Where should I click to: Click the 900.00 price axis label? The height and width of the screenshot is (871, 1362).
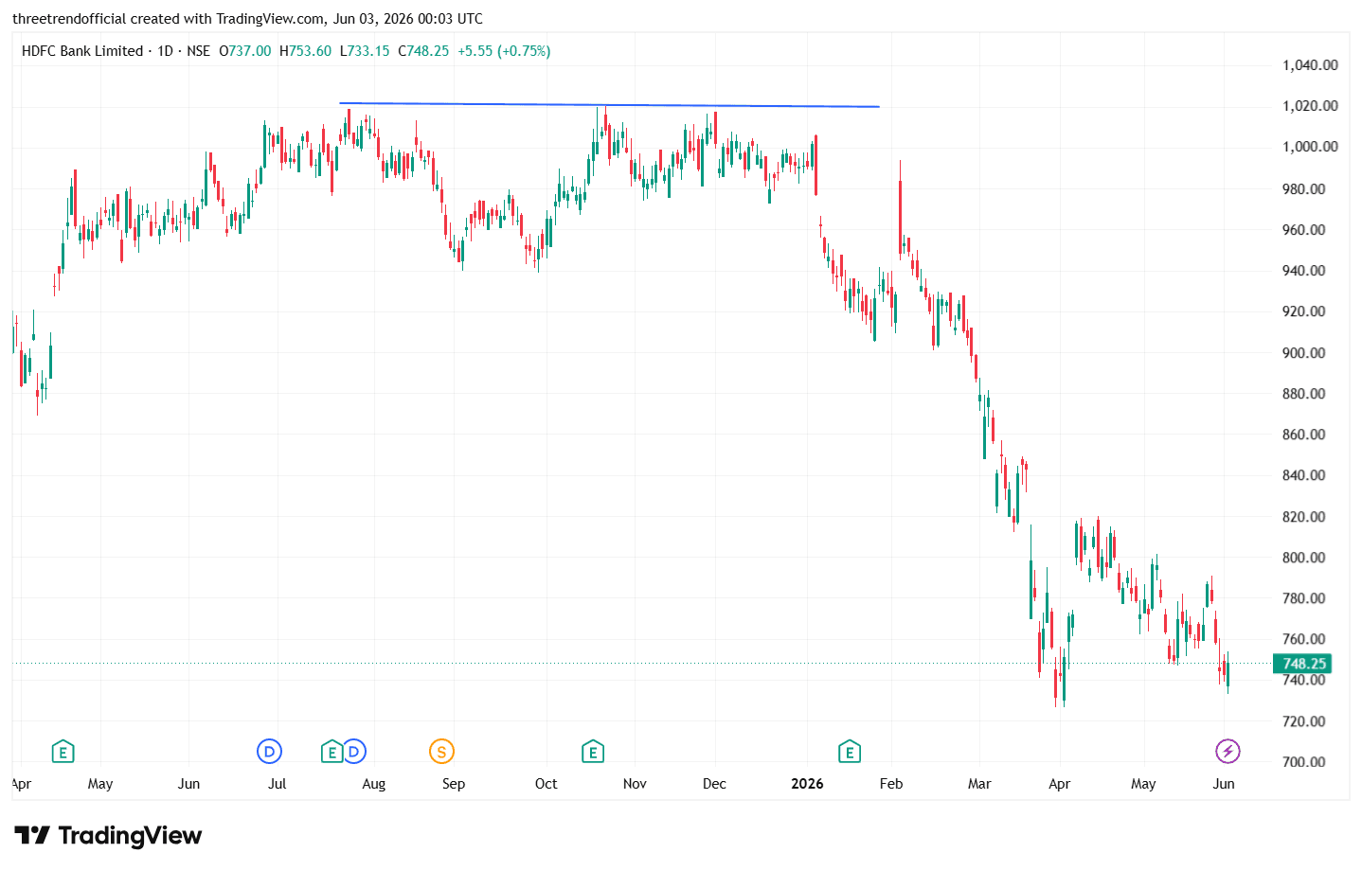pyautogui.click(x=1304, y=353)
